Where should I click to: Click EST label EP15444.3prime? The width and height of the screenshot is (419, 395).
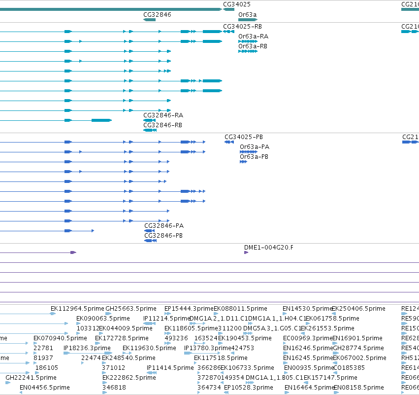coord(189,309)
